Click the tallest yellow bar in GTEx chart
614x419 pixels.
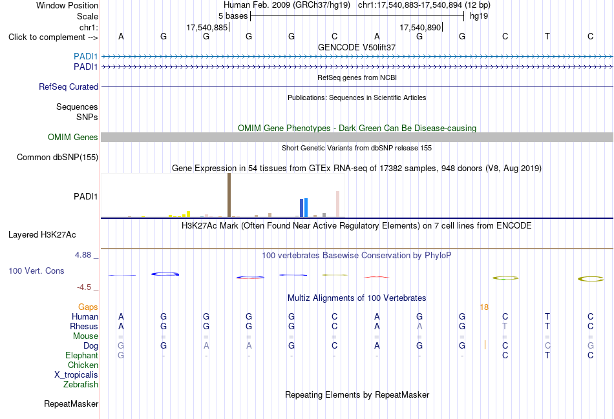[x=188, y=214]
